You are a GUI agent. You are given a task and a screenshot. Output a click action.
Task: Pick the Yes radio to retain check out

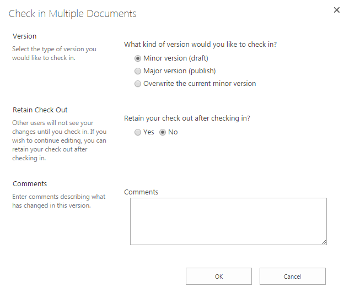pos(138,132)
